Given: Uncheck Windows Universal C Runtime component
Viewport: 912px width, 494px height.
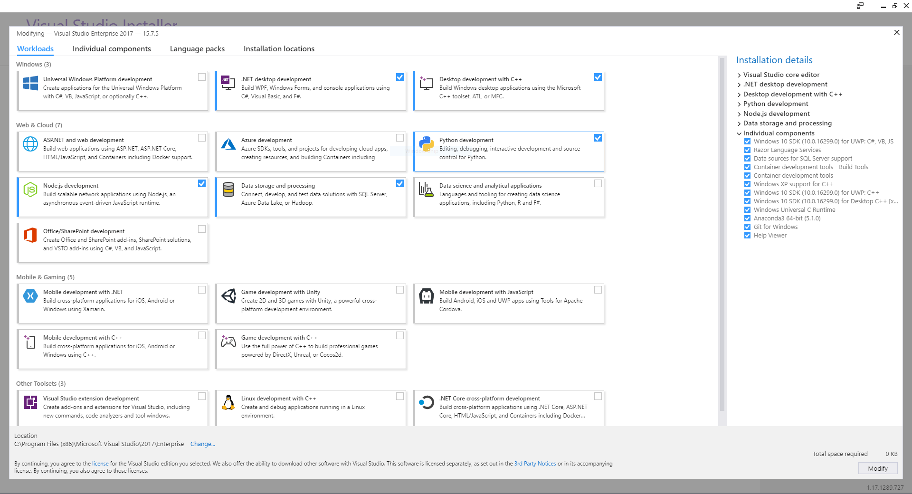Looking at the screenshot, I should (747, 210).
